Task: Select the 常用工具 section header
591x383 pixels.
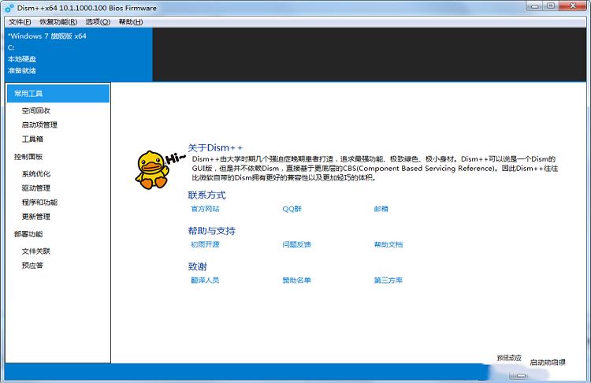Action: point(58,94)
